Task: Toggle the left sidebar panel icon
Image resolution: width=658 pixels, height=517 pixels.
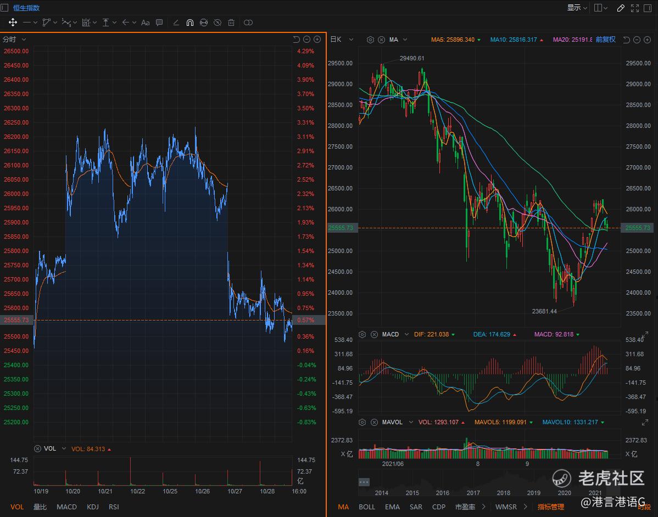Action: tap(5, 8)
